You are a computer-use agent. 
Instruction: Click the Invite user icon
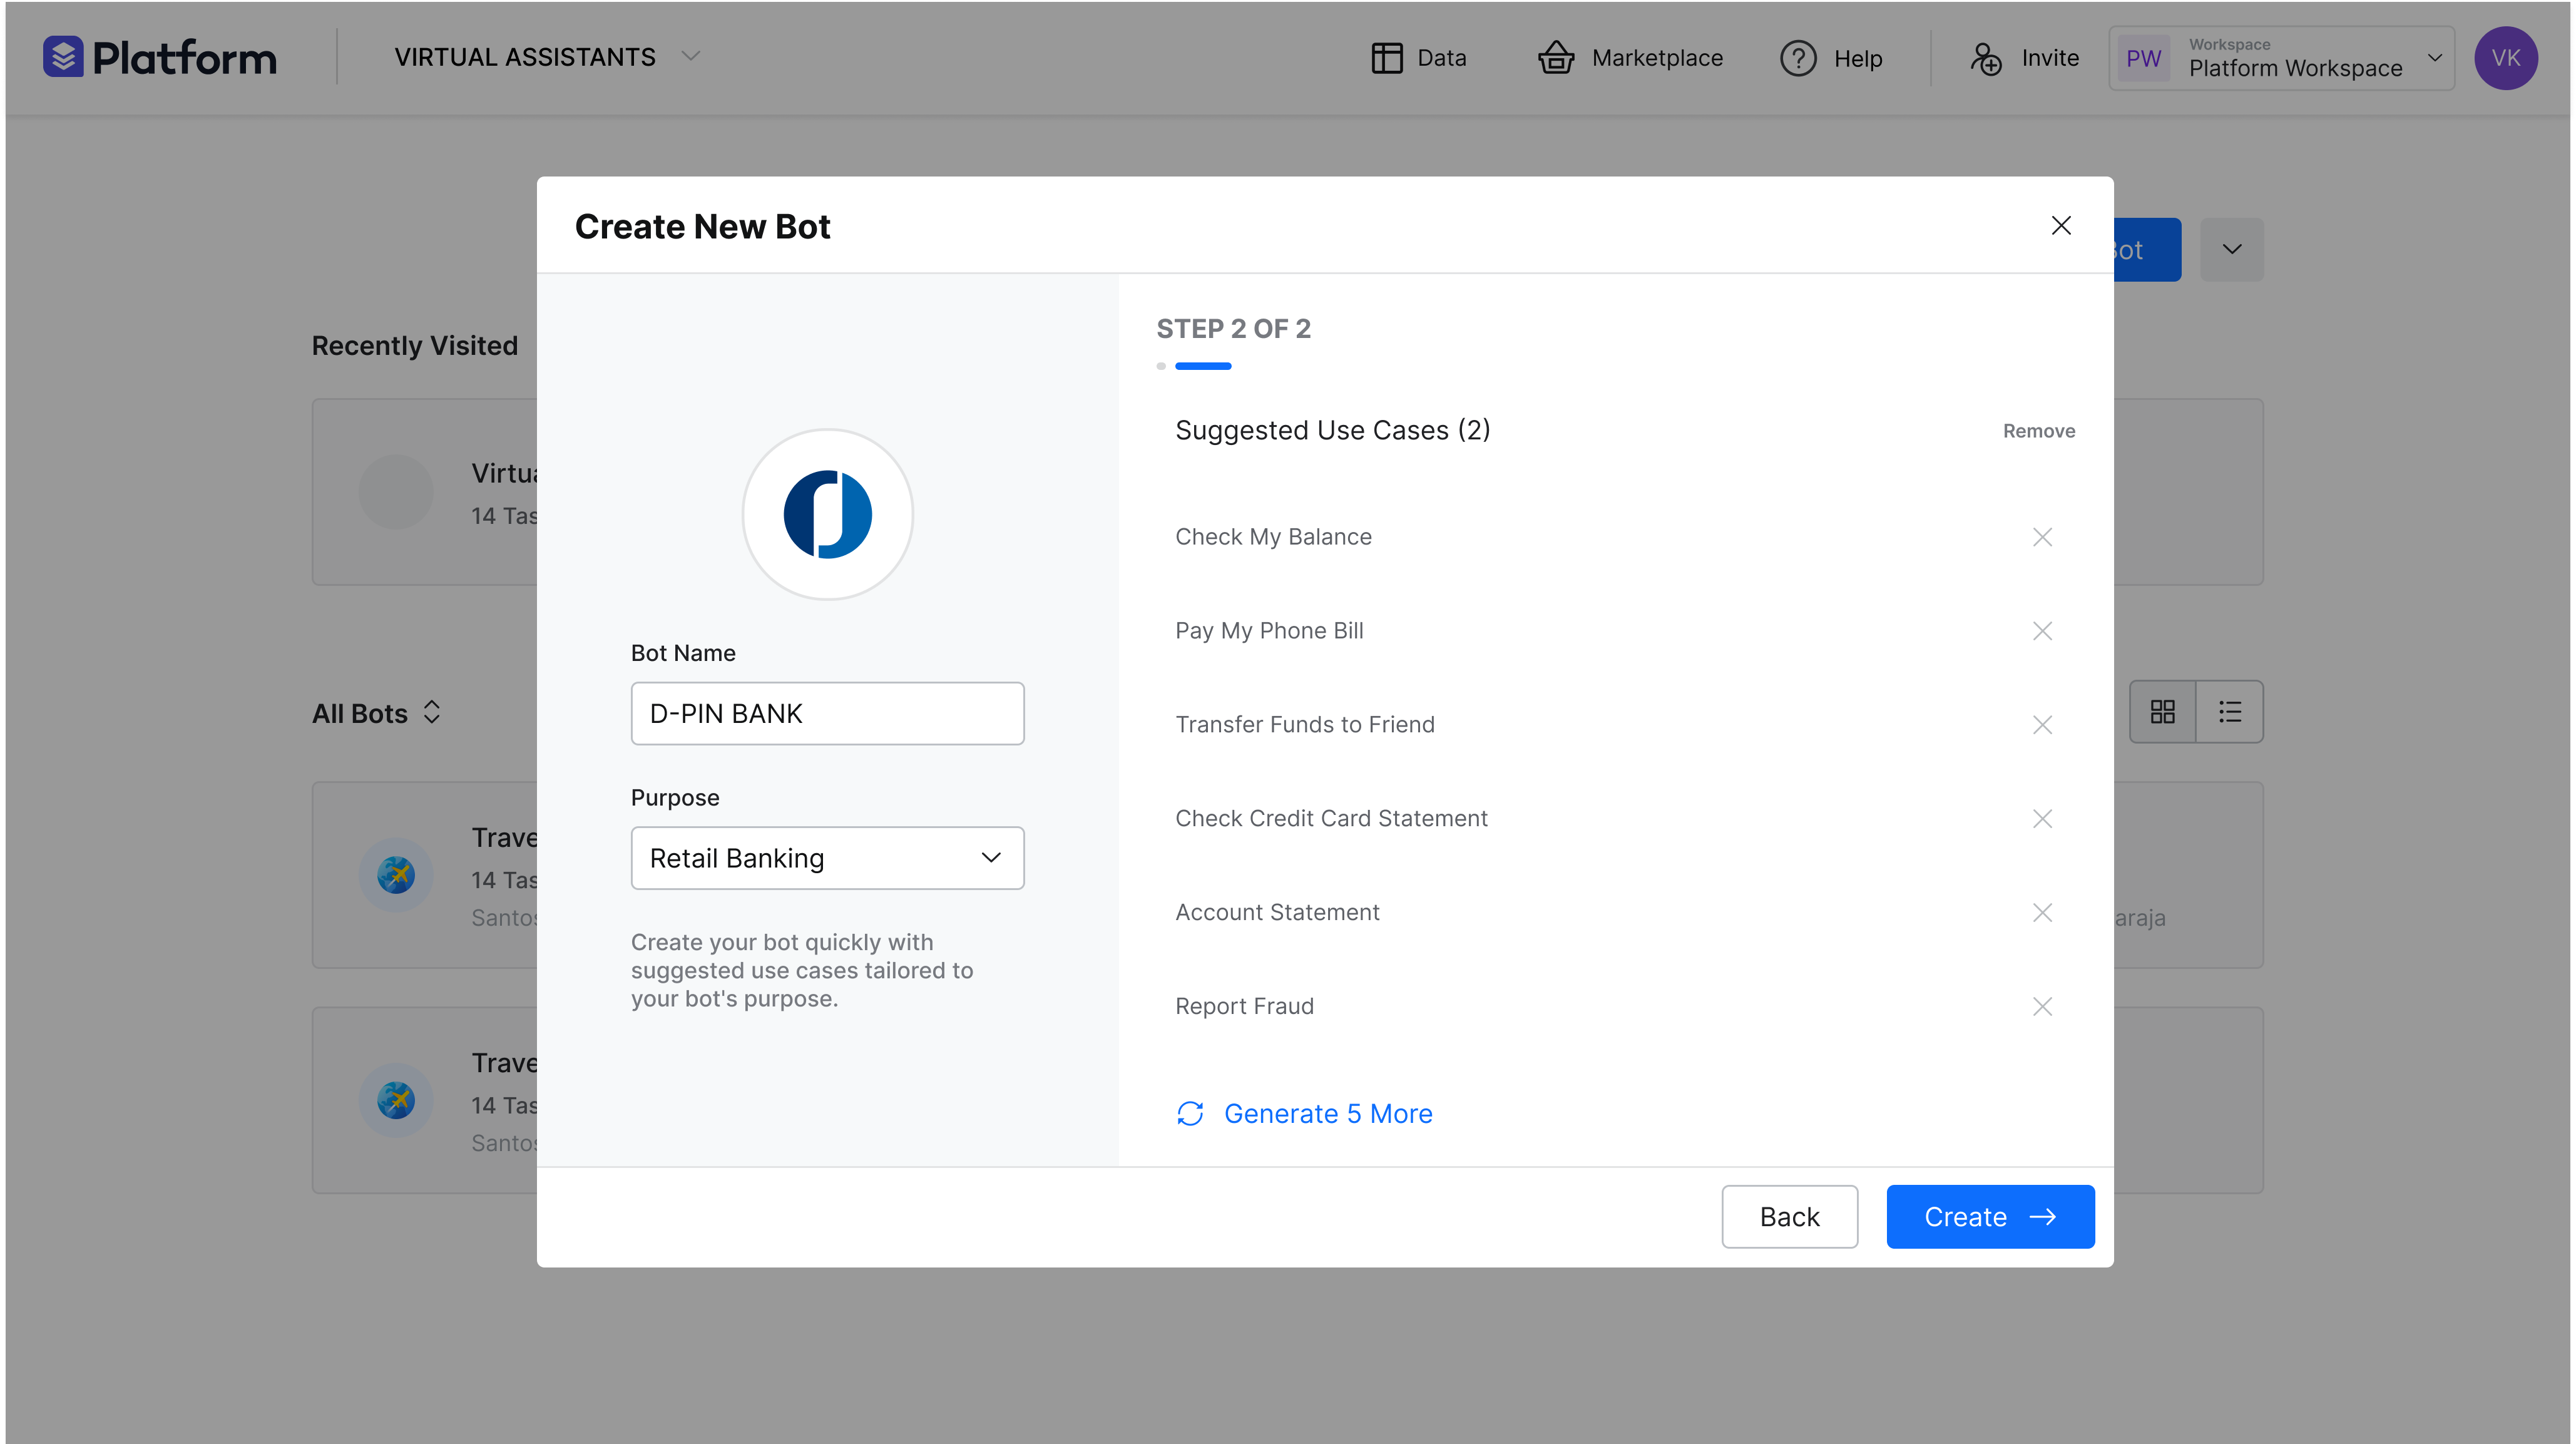(x=1985, y=56)
